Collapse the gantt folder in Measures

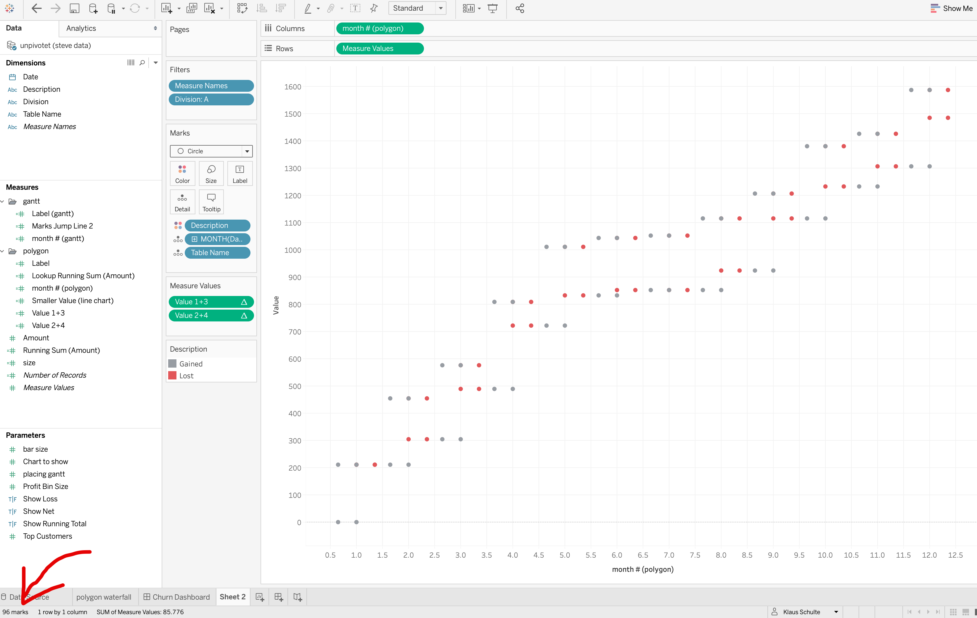2,201
